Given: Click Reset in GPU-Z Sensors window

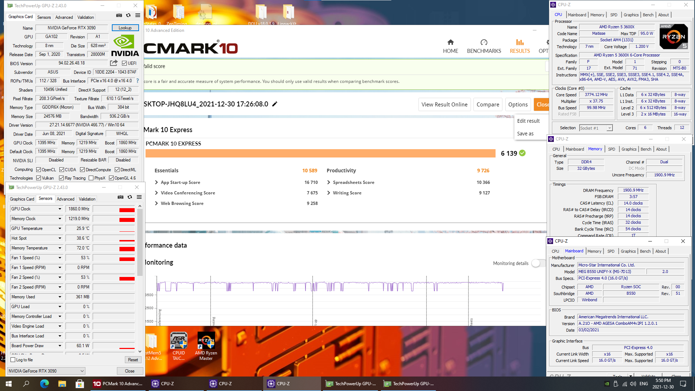Looking at the screenshot, I should pos(133,360).
